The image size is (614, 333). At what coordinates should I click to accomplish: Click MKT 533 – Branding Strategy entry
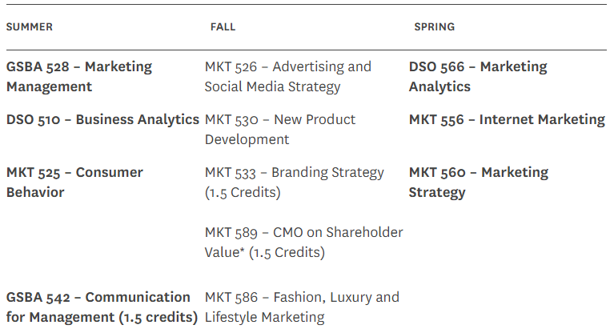click(295, 183)
